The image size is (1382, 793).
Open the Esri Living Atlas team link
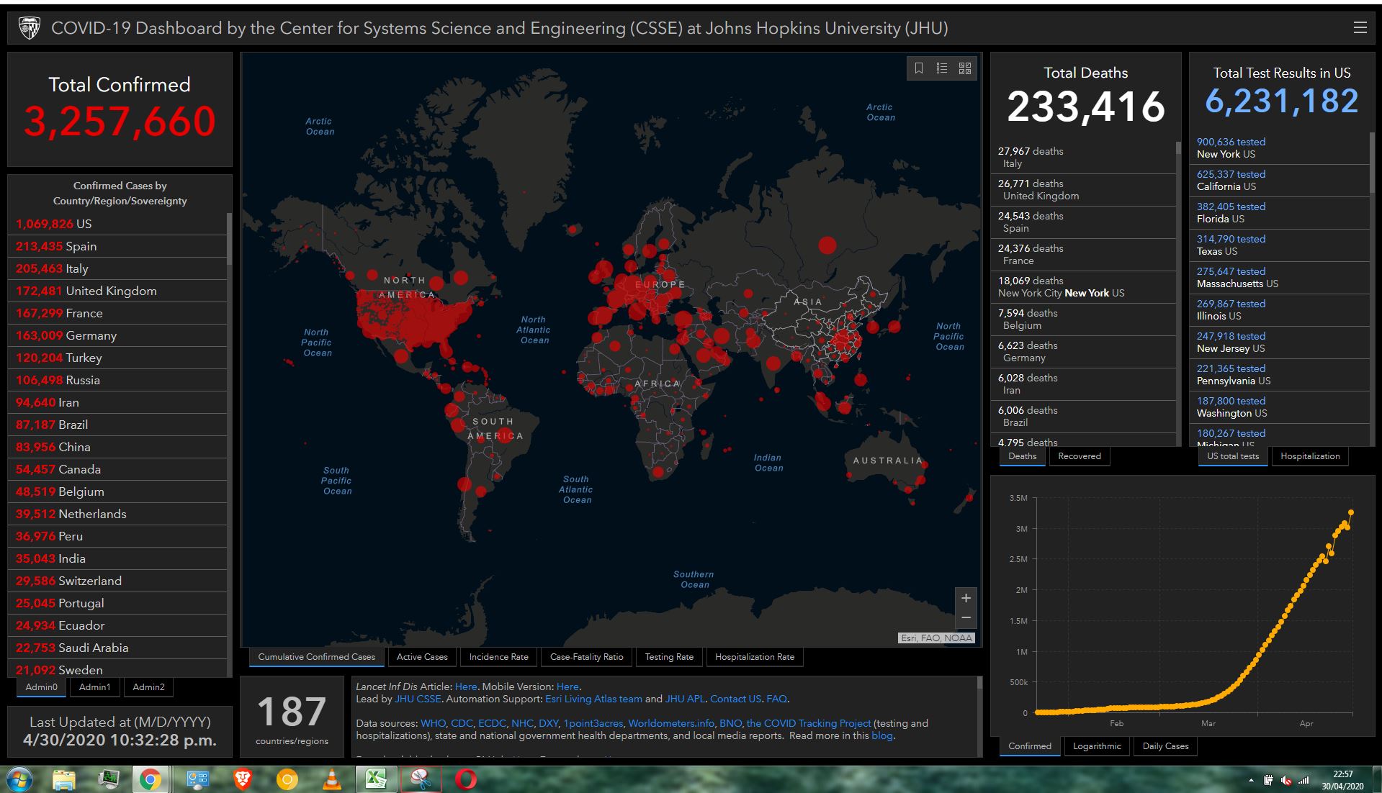pos(593,699)
